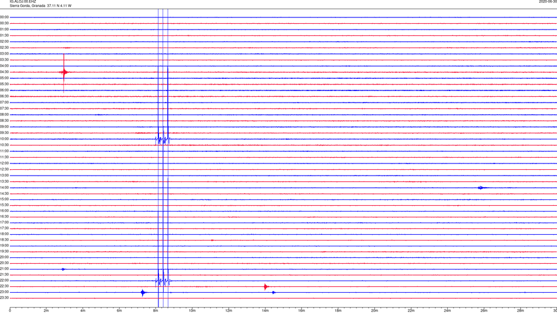Select the 06:00 trace time label

click(x=5, y=90)
